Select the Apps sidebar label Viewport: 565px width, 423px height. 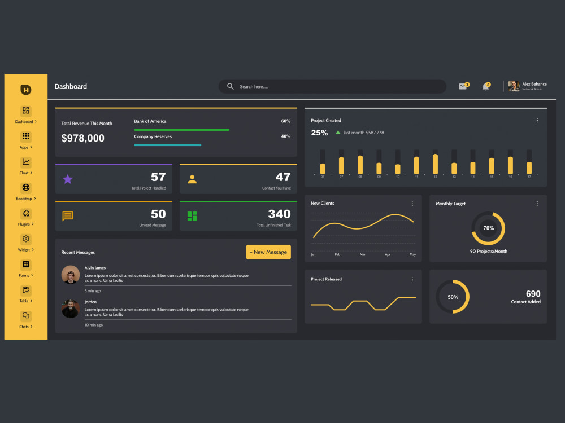click(24, 147)
